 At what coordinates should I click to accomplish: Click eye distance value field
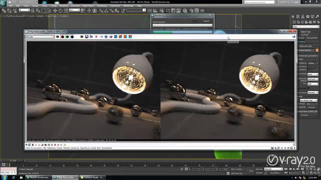(311, 63)
